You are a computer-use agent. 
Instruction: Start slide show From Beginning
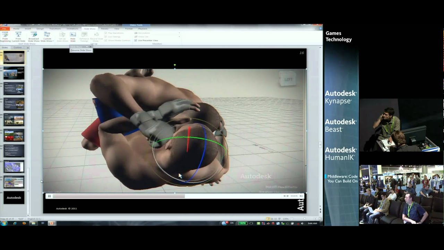[x=5, y=37]
